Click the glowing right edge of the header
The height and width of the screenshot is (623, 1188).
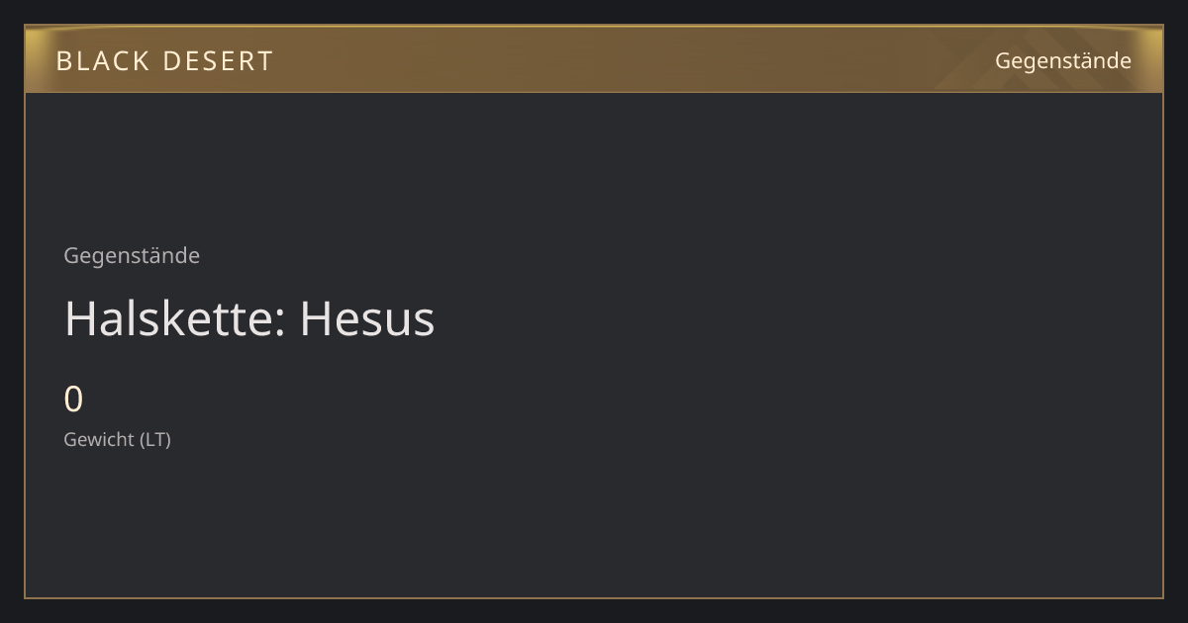(1155, 59)
